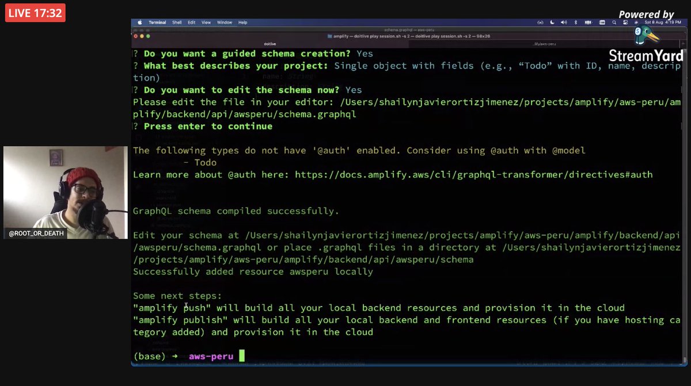This screenshot has width=691, height=386.
Task: Click the LIVE 17:32 badge
Action: coord(35,13)
